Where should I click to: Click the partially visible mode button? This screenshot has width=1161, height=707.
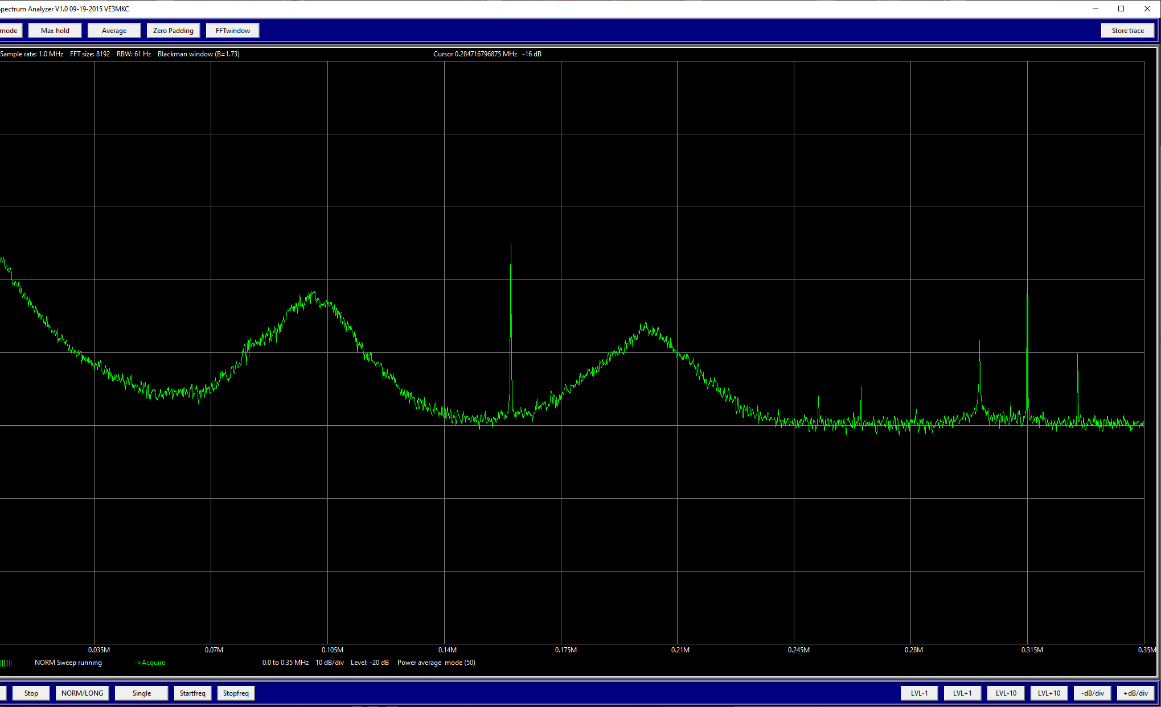point(10,31)
